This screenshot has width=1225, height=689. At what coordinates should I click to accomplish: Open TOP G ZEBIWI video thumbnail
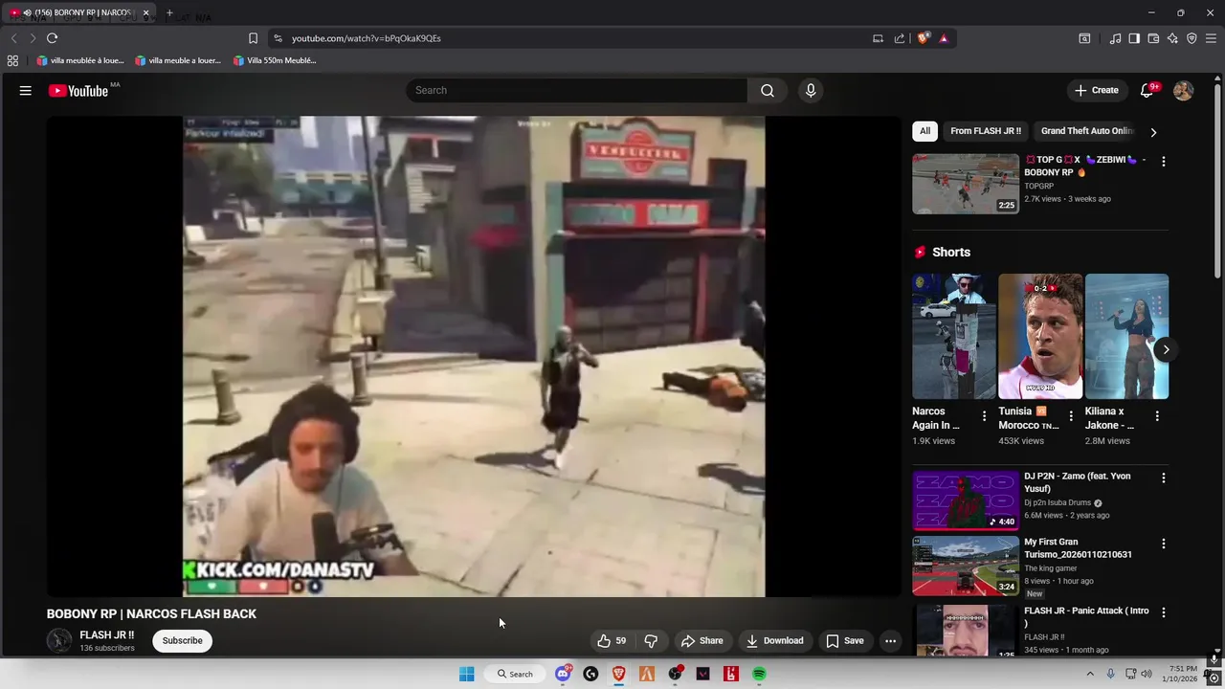pos(966,185)
